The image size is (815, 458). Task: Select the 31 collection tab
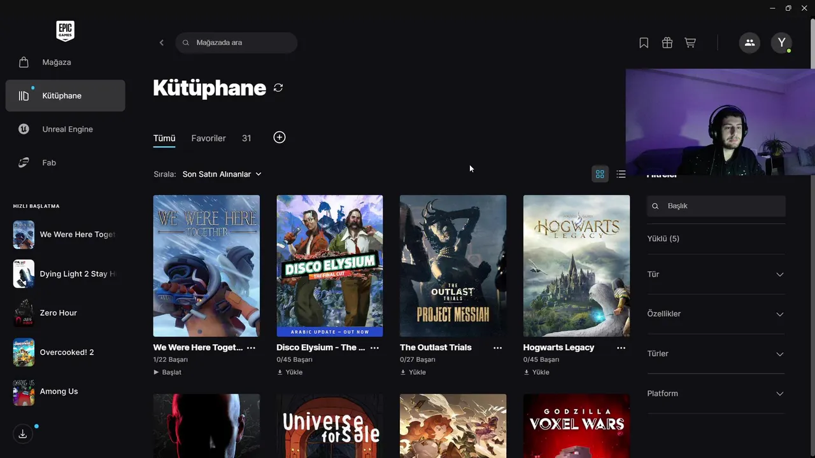click(246, 138)
